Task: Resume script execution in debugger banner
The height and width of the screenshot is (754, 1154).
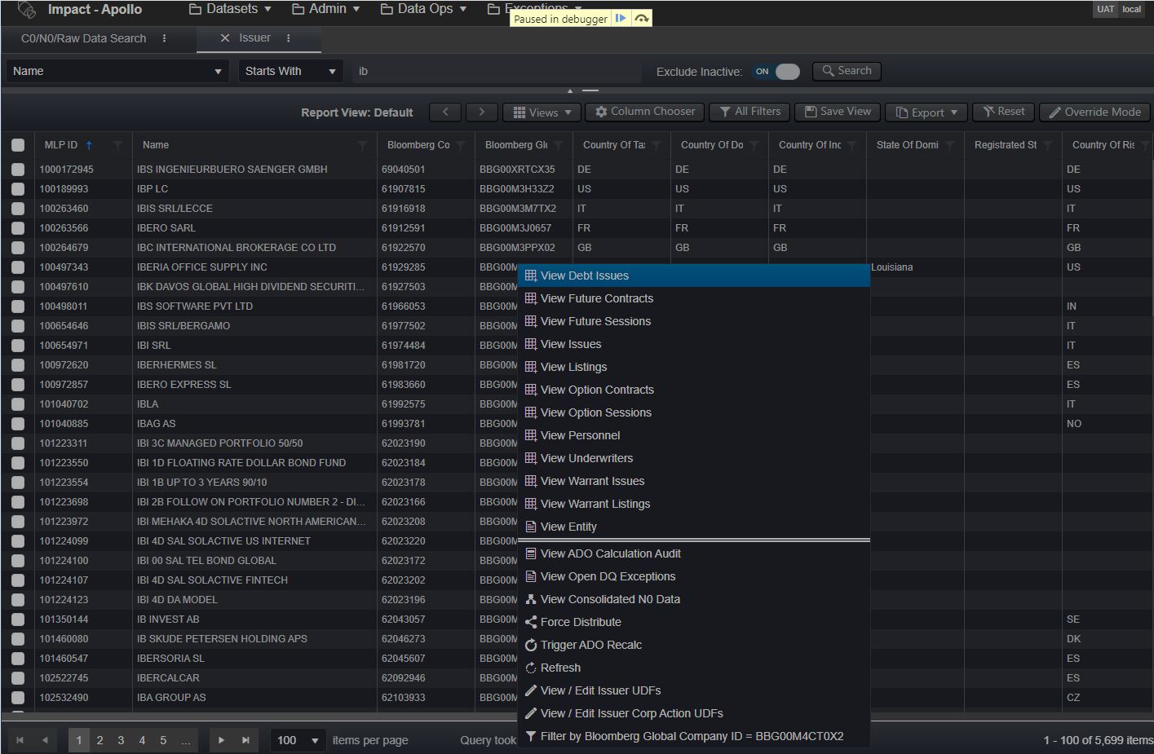Action: pos(621,18)
